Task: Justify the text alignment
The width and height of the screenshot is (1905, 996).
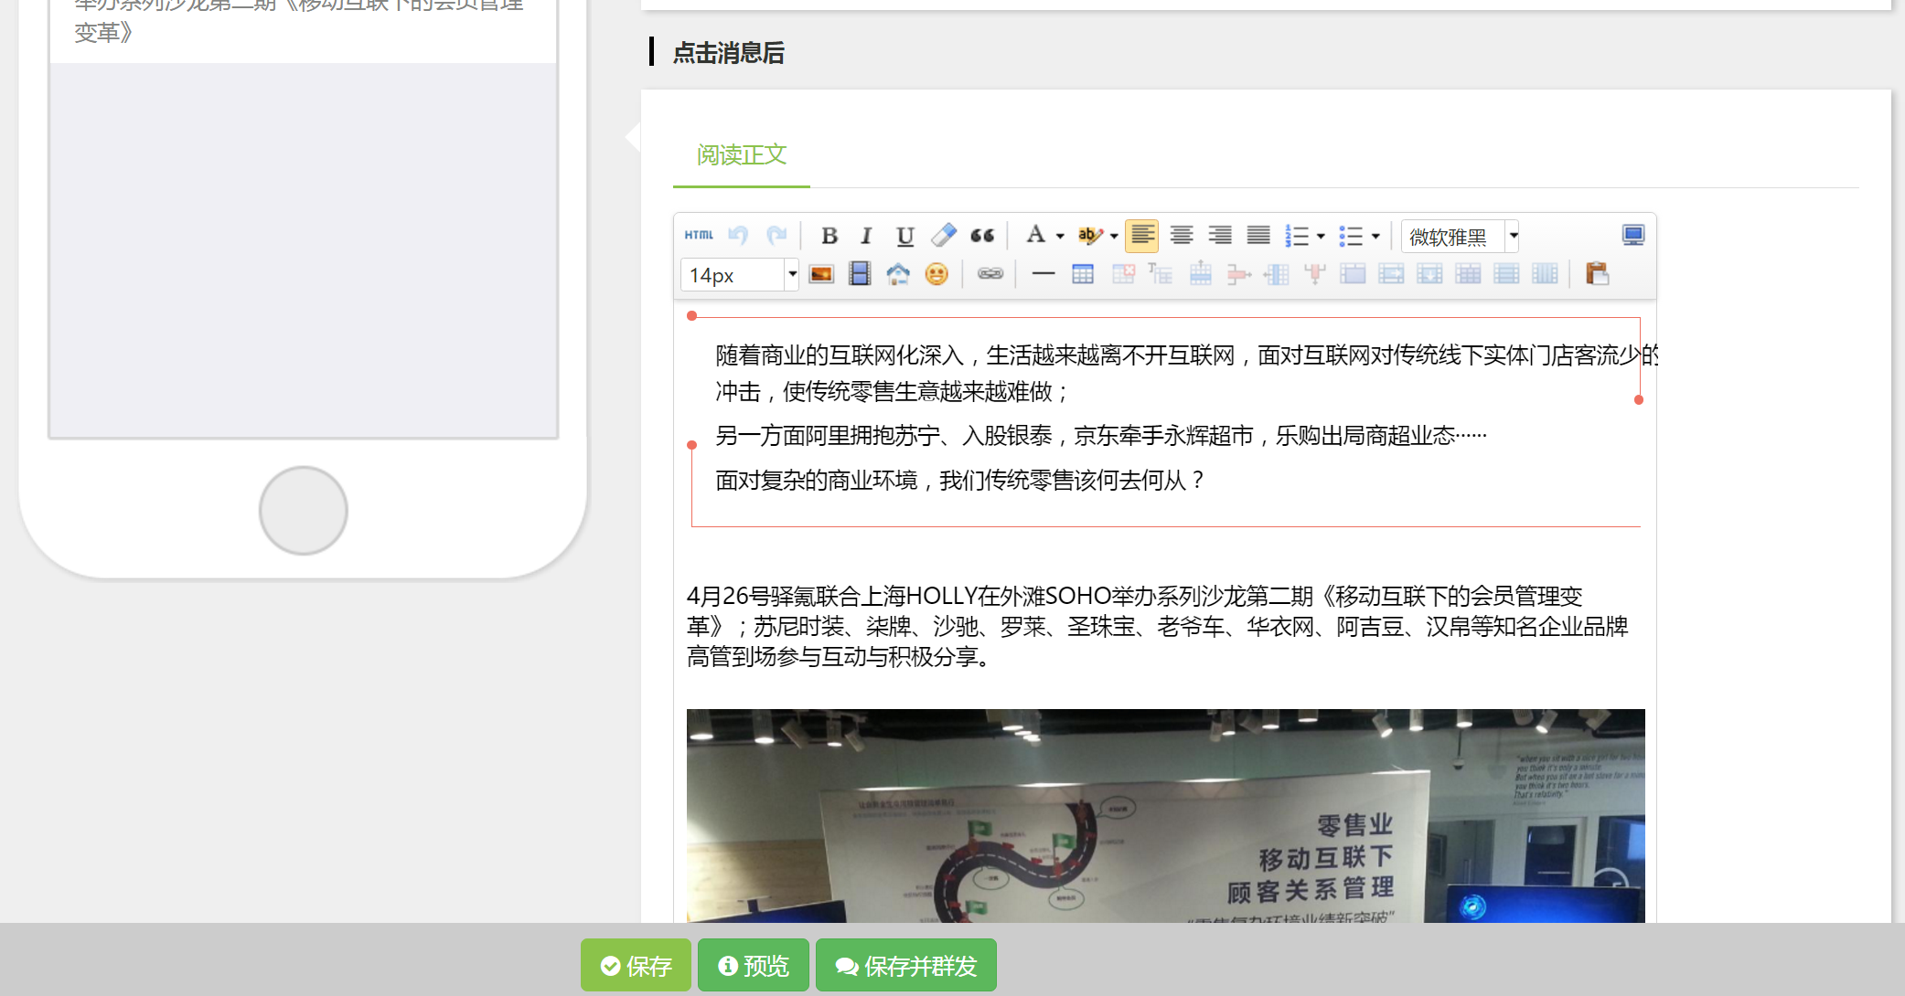Action: [x=1258, y=236]
